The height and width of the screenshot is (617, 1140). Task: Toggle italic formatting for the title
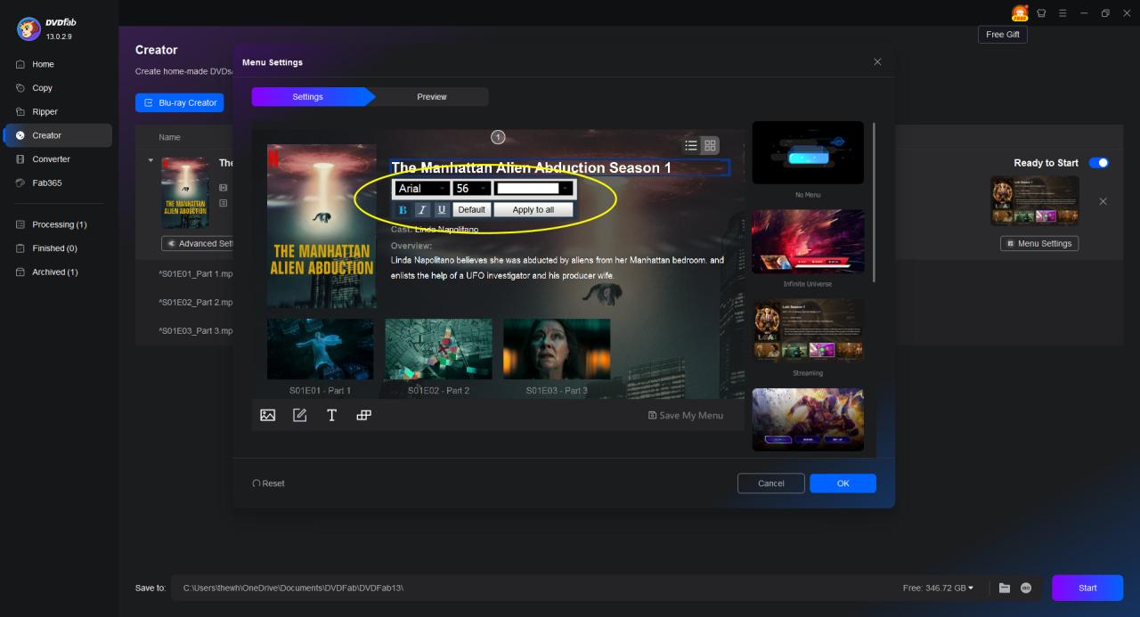tap(422, 210)
